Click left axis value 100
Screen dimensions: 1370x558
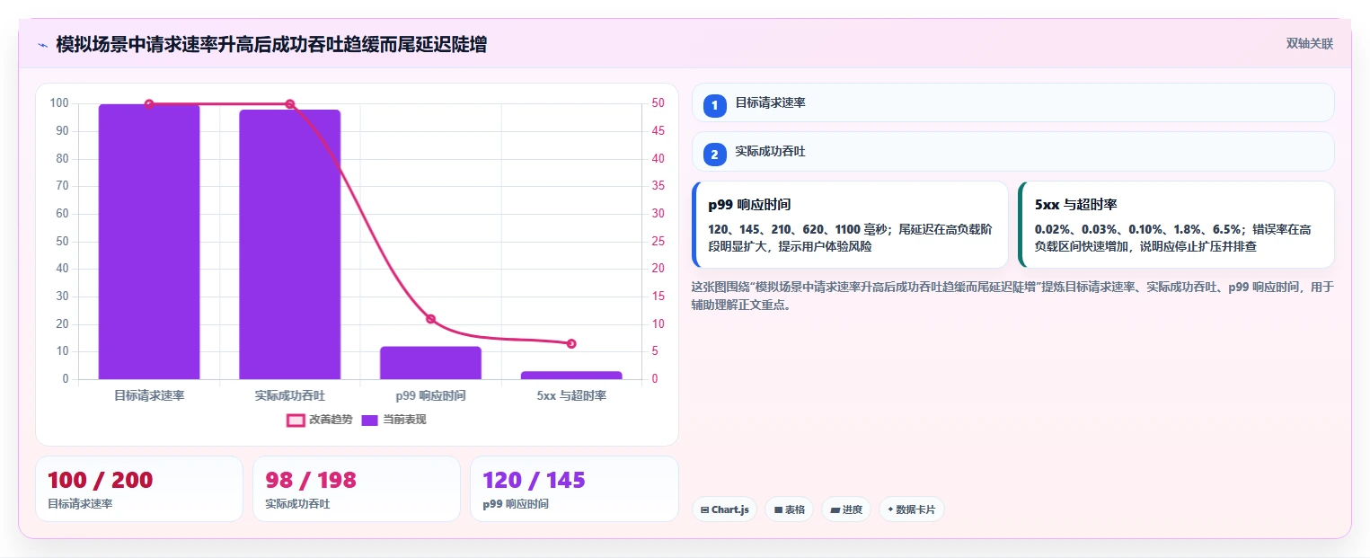pyautogui.click(x=59, y=103)
